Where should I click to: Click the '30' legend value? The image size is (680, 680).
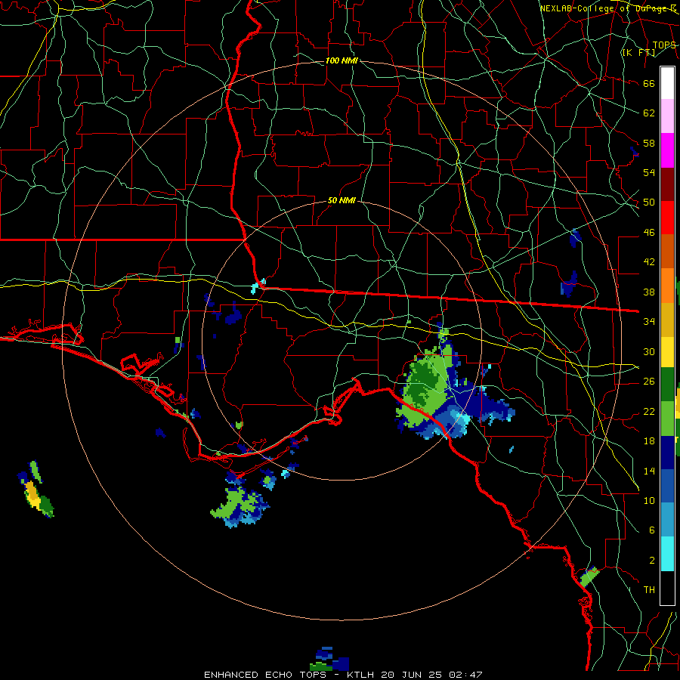pos(649,351)
